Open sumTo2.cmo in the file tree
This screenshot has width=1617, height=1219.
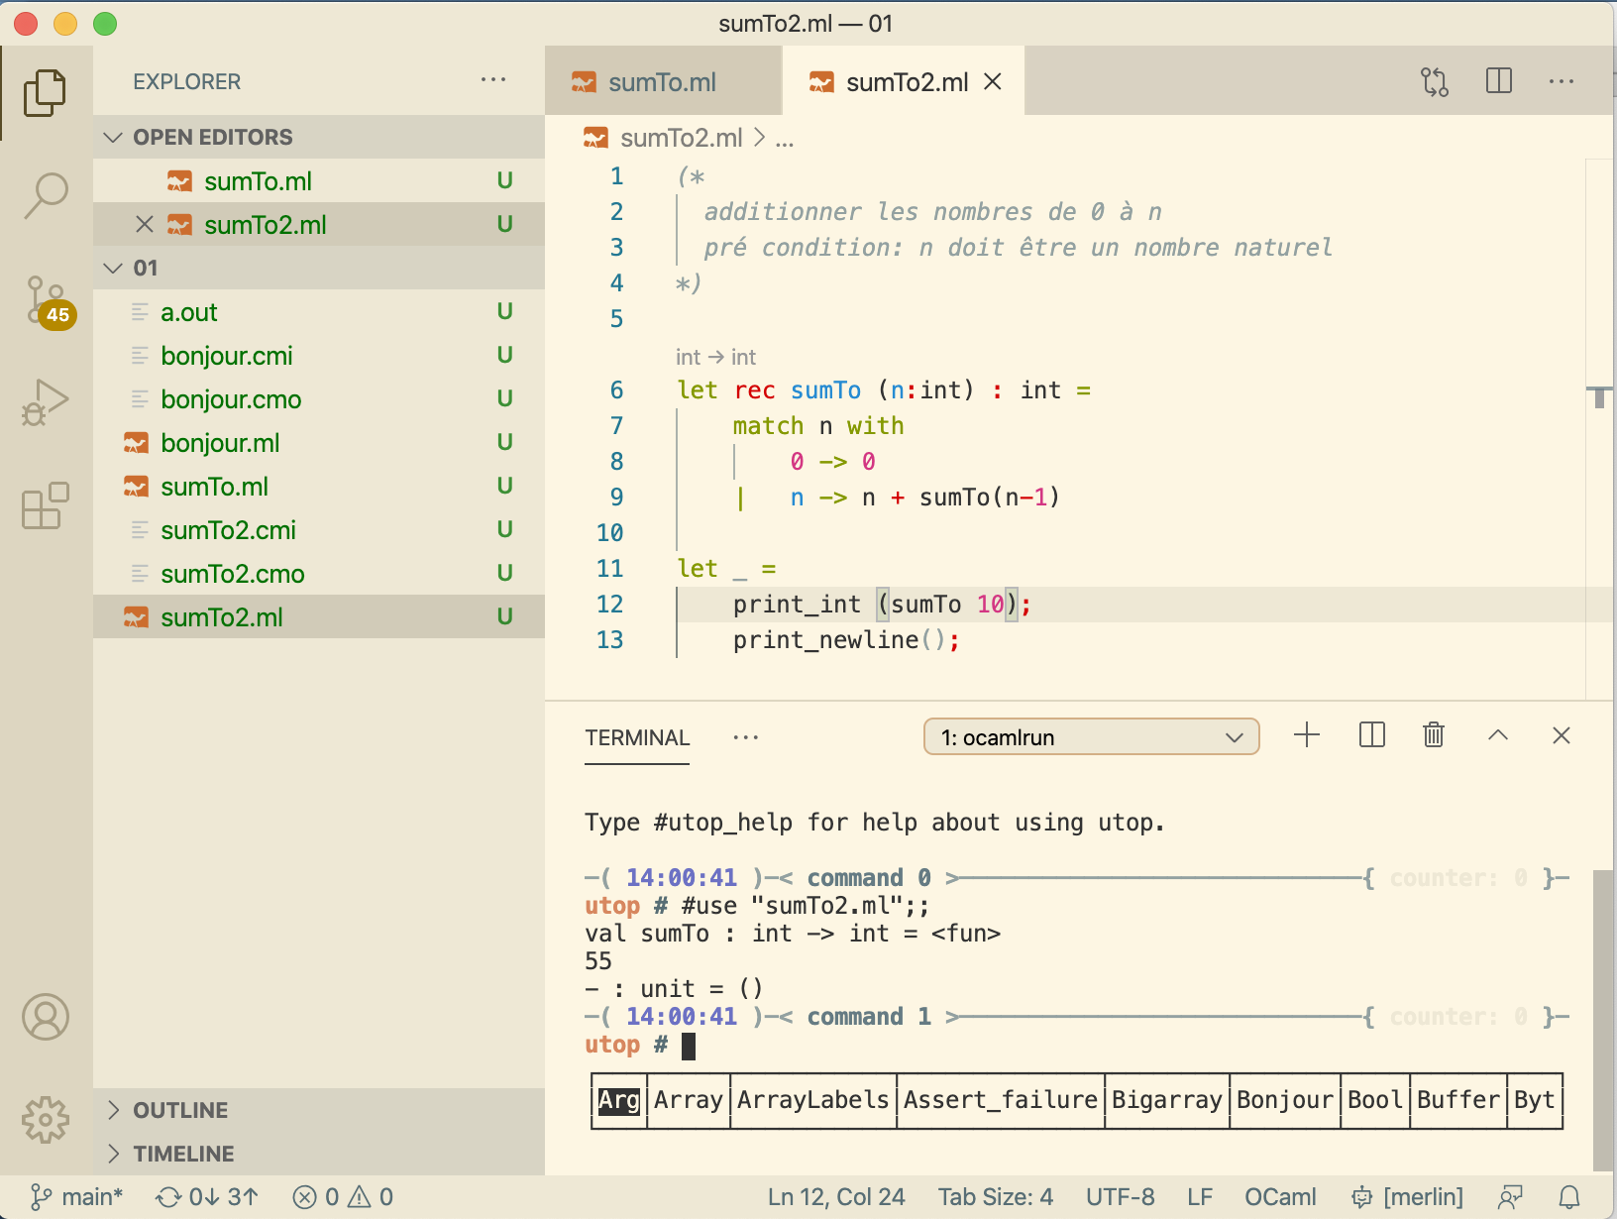(x=319, y=574)
